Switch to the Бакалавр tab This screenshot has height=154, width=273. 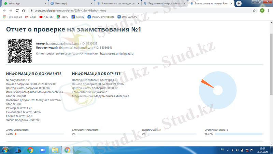point(71,3)
